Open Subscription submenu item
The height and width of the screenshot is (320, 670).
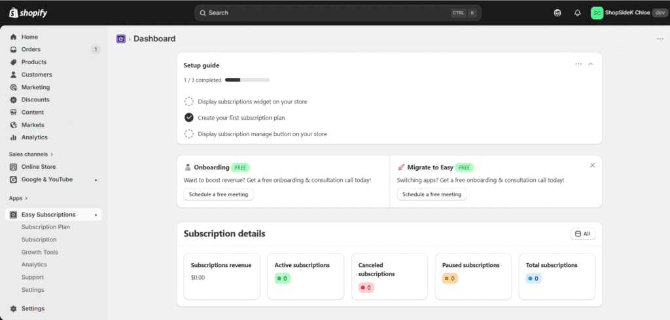coord(39,240)
